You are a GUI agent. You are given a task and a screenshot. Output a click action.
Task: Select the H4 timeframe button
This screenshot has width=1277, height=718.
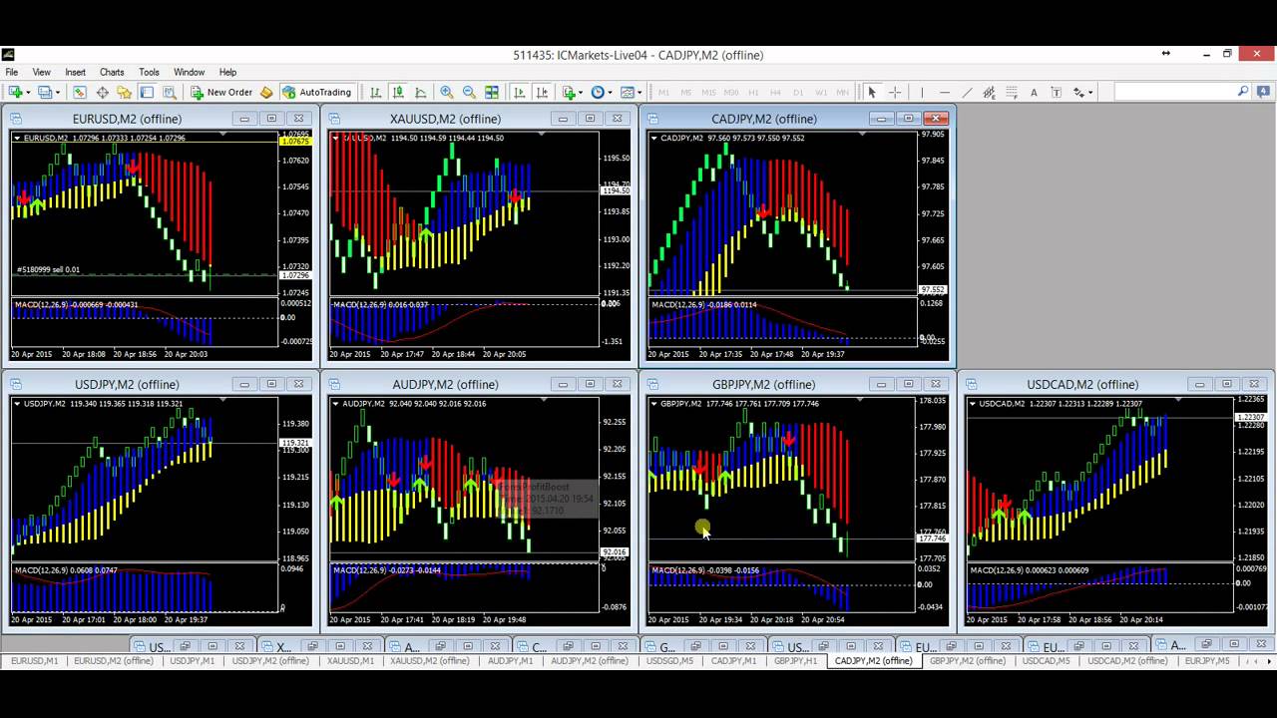[x=775, y=92]
